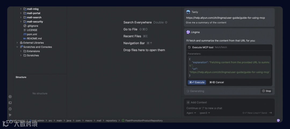
Task: Click Tanly's user avatar
Action: coord(188,12)
